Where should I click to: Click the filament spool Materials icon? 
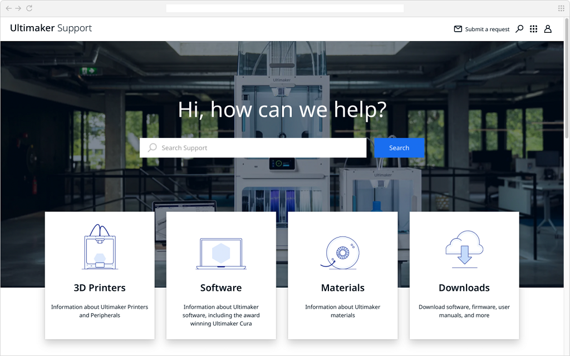(x=342, y=253)
